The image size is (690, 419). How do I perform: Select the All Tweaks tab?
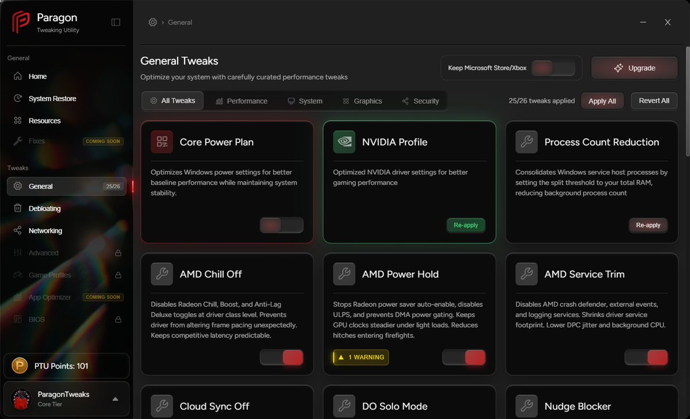tap(172, 101)
